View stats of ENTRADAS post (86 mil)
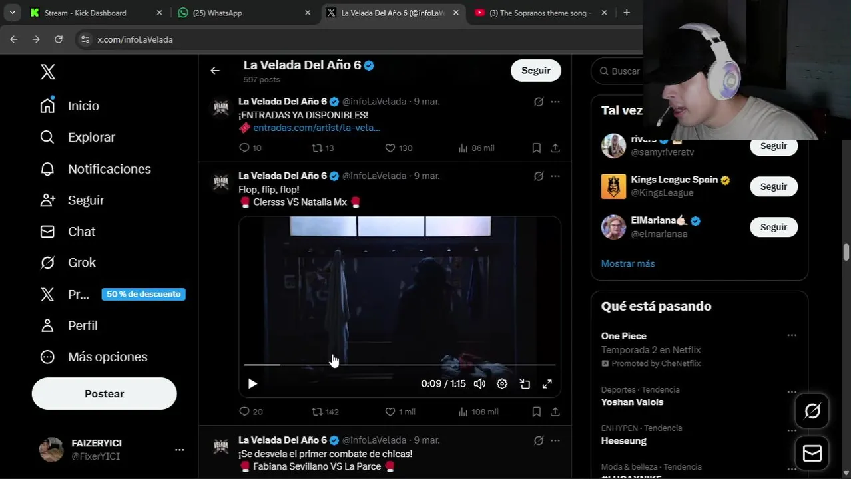 pos(476,148)
